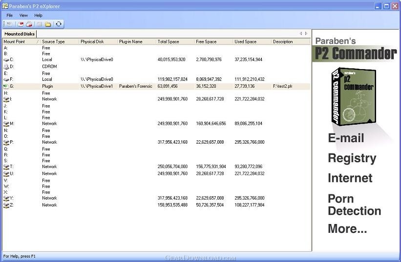Open the View menu

[x=23, y=15]
